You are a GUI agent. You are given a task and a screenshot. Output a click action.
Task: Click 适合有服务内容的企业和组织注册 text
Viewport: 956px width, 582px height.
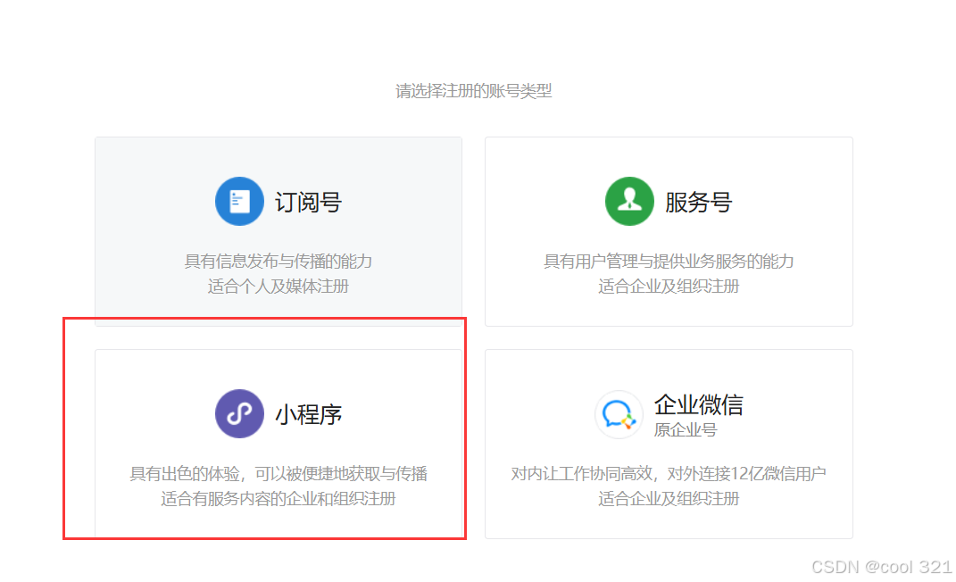(278, 498)
